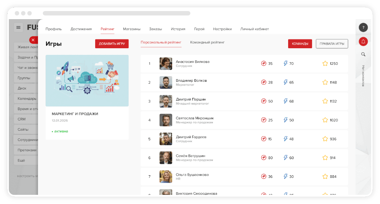Open help via question mark icon
The width and height of the screenshot is (380, 204).
point(363,28)
